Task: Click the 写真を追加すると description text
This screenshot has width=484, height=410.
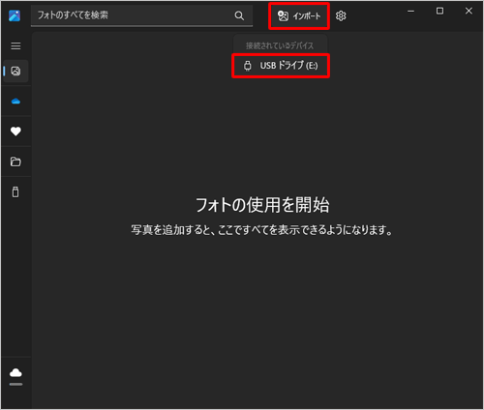Action: pyautogui.click(x=261, y=230)
